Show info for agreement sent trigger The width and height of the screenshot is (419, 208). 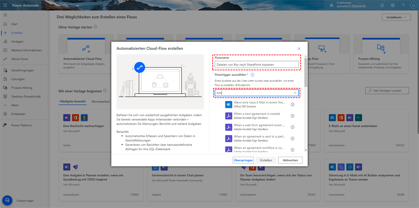pyautogui.click(x=293, y=139)
